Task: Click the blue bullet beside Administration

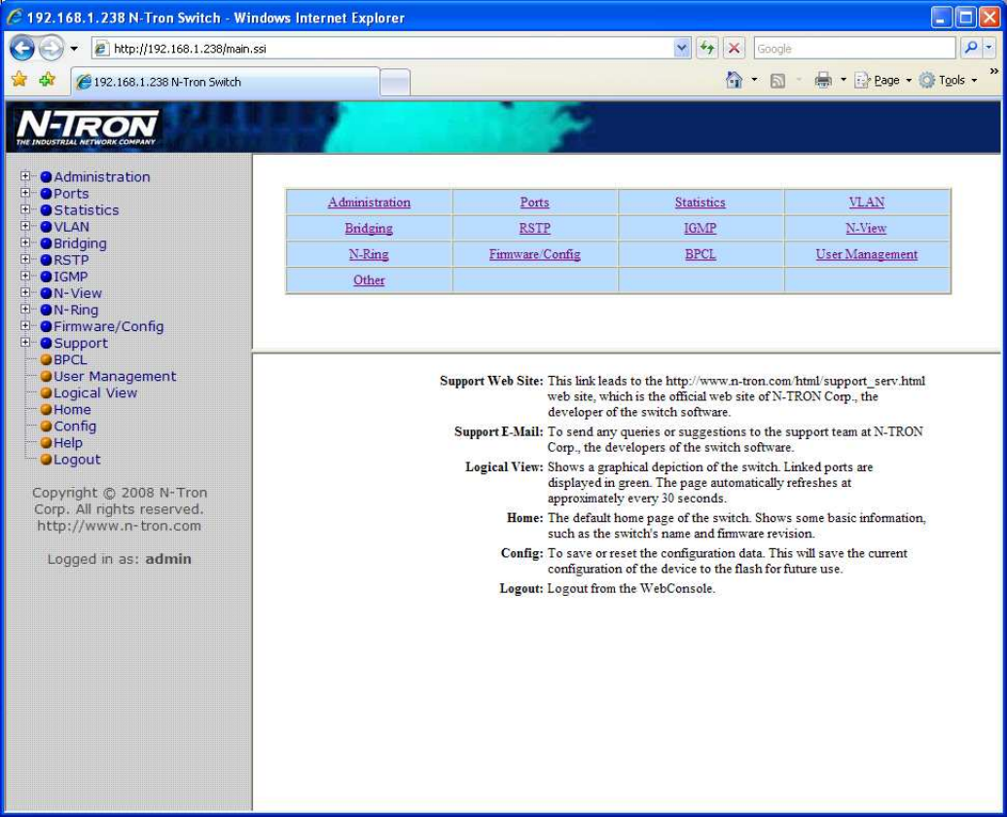Action: (x=46, y=177)
